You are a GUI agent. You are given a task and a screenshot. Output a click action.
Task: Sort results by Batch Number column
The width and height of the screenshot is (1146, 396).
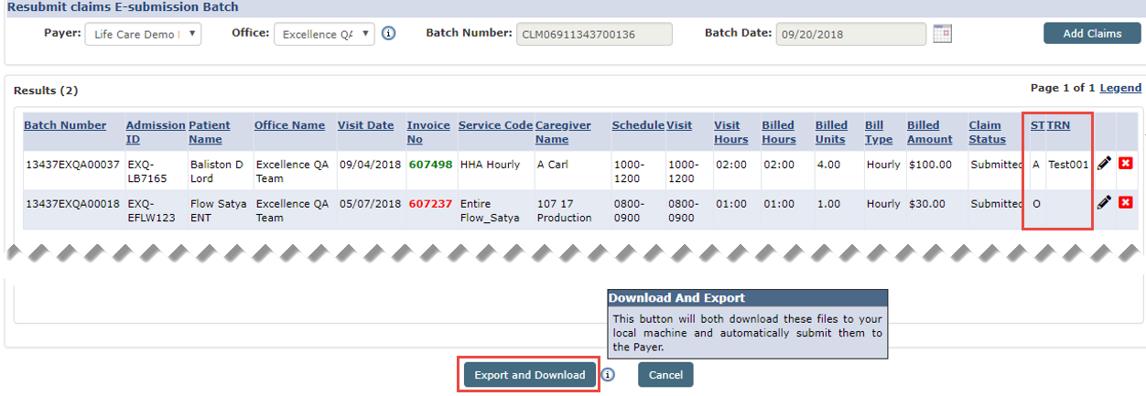pyautogui.click(x=65, y=125)
